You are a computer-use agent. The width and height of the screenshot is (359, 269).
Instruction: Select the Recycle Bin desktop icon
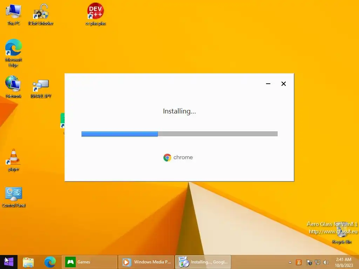pos(342,232)
